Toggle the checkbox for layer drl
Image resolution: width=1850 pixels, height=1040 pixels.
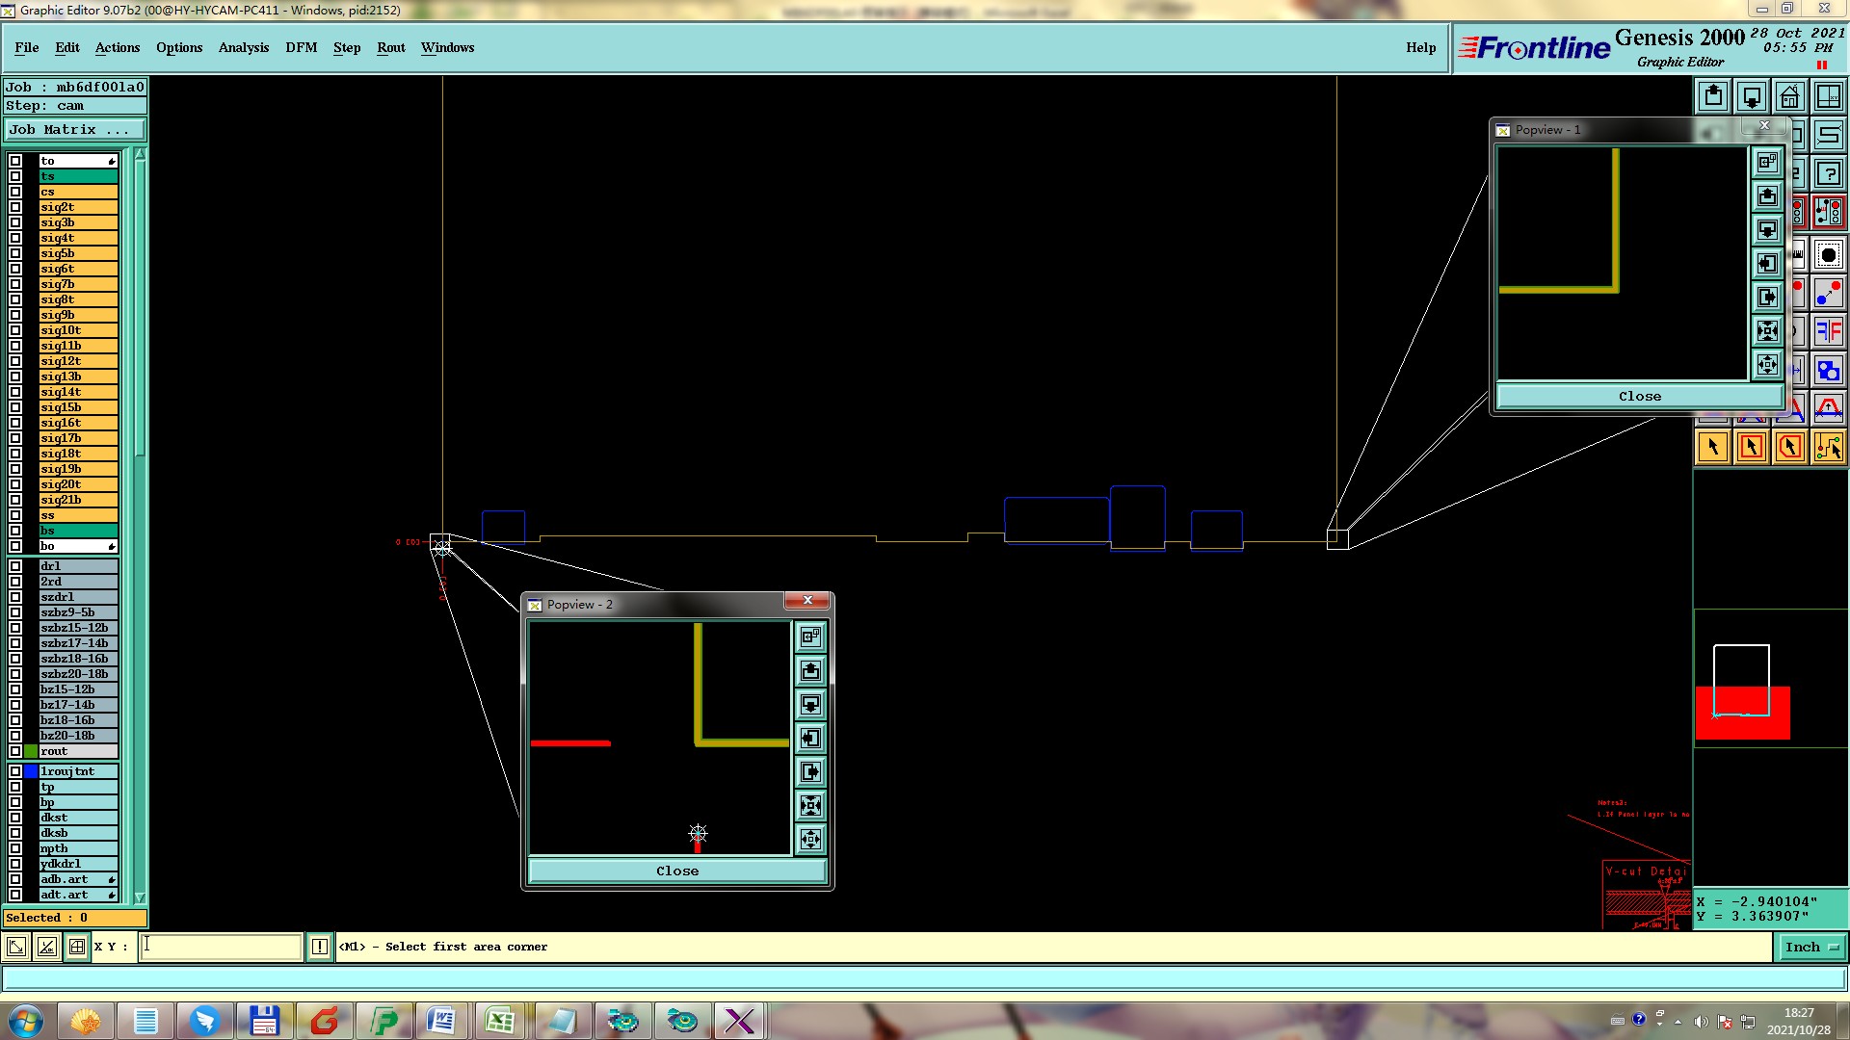15,566
